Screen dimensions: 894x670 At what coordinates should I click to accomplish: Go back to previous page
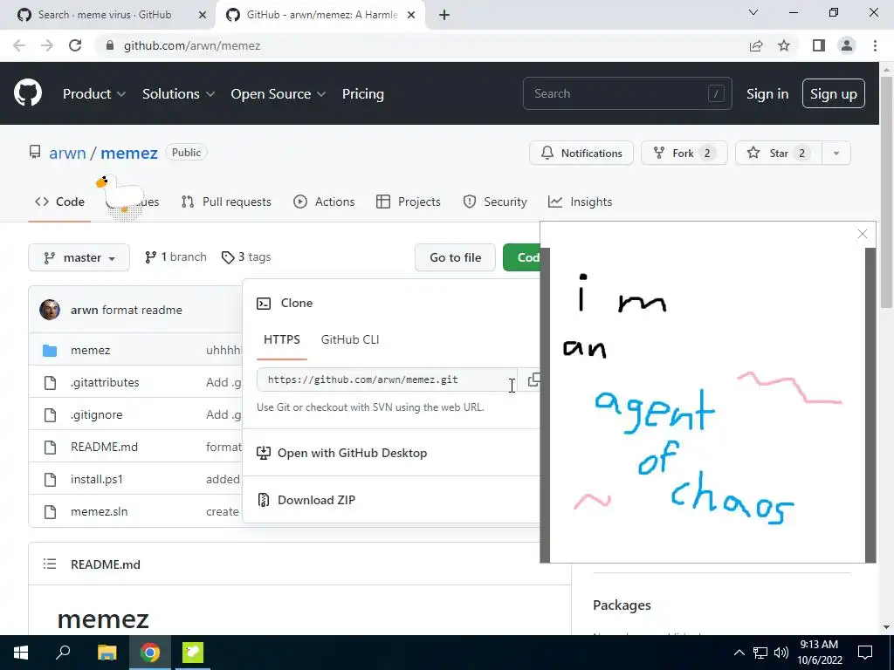pos(19,45)
